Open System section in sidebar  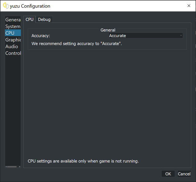13,27
